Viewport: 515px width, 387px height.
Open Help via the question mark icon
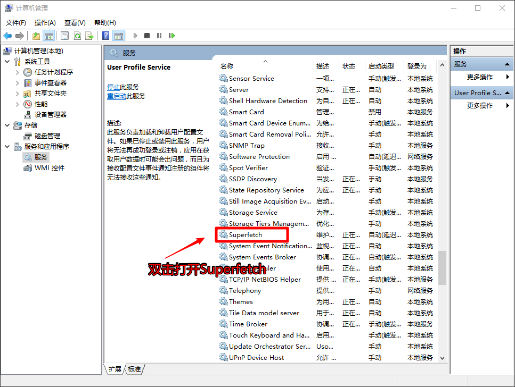tap(106, 36)
